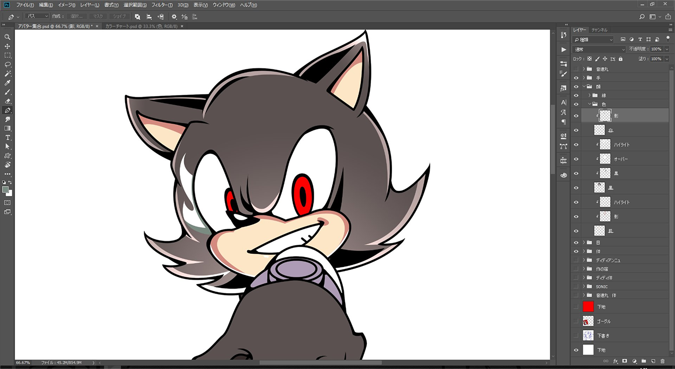Hide the 顔 group layer

(576, 86)
